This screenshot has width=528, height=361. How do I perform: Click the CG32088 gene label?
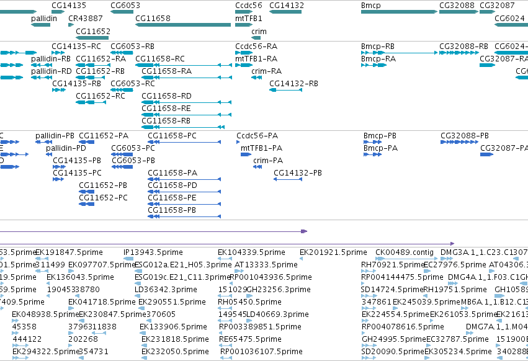(457, 6)
